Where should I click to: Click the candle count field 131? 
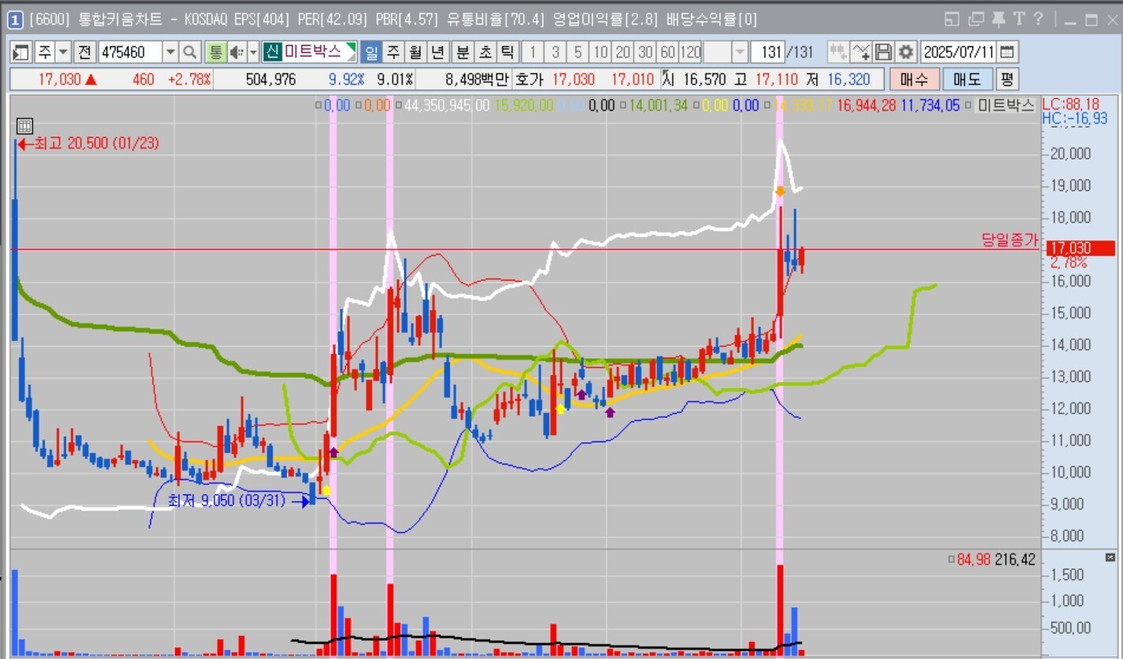(768, 53)
